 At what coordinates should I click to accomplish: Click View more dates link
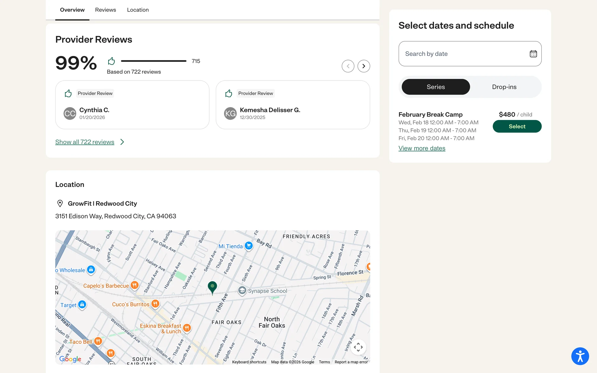422,149
